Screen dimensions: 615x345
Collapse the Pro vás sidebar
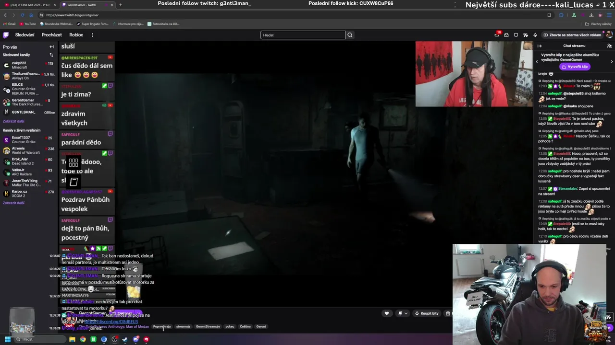51,47
